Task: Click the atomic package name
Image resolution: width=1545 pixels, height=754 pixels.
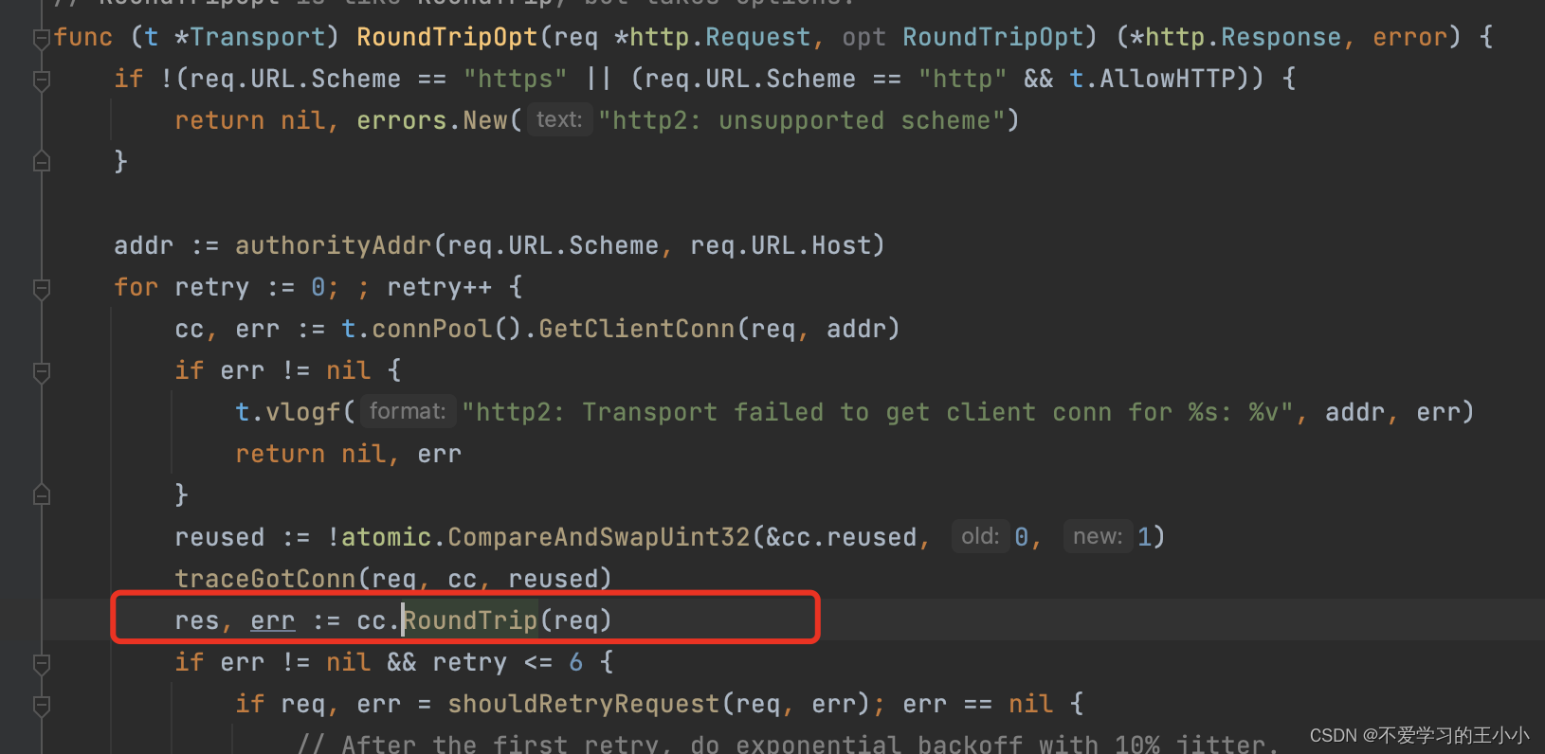Action: [387, 537]
